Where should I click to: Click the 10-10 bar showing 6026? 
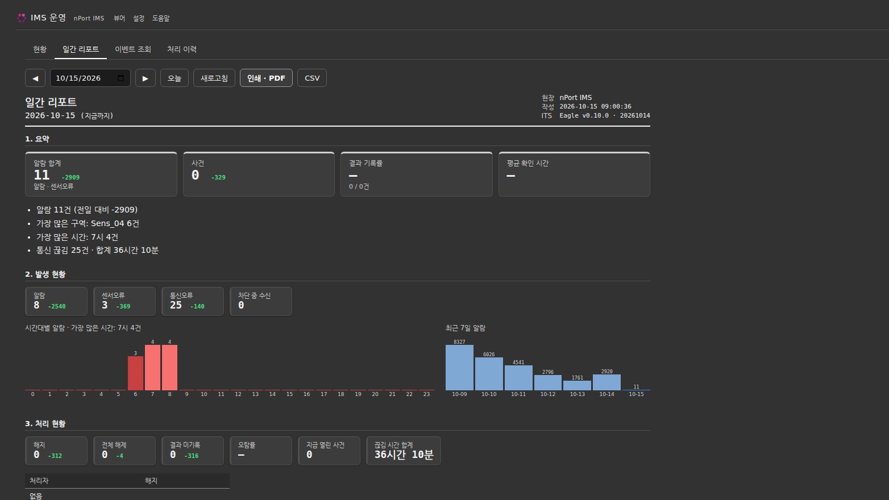tap(489, 374)
